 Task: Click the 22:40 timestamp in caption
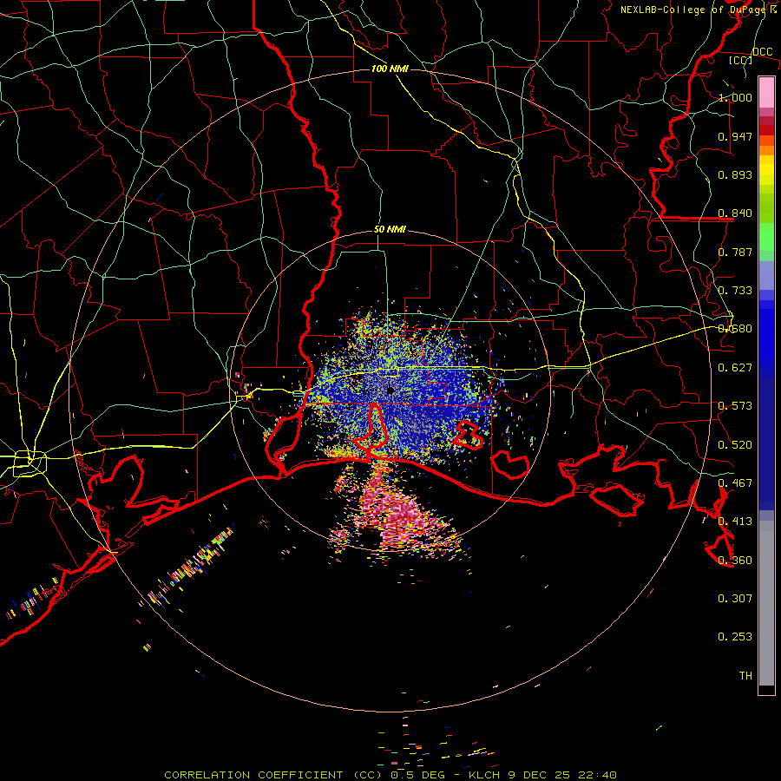click(x=597, y=775)
